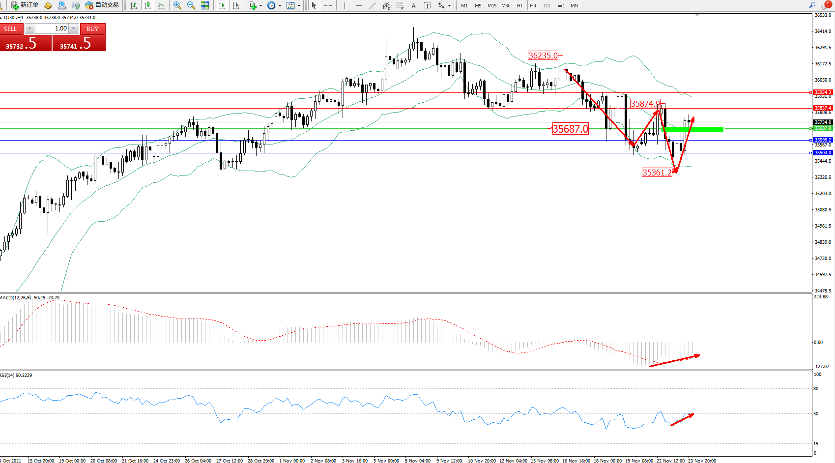Zoom out of the chart

191,5
